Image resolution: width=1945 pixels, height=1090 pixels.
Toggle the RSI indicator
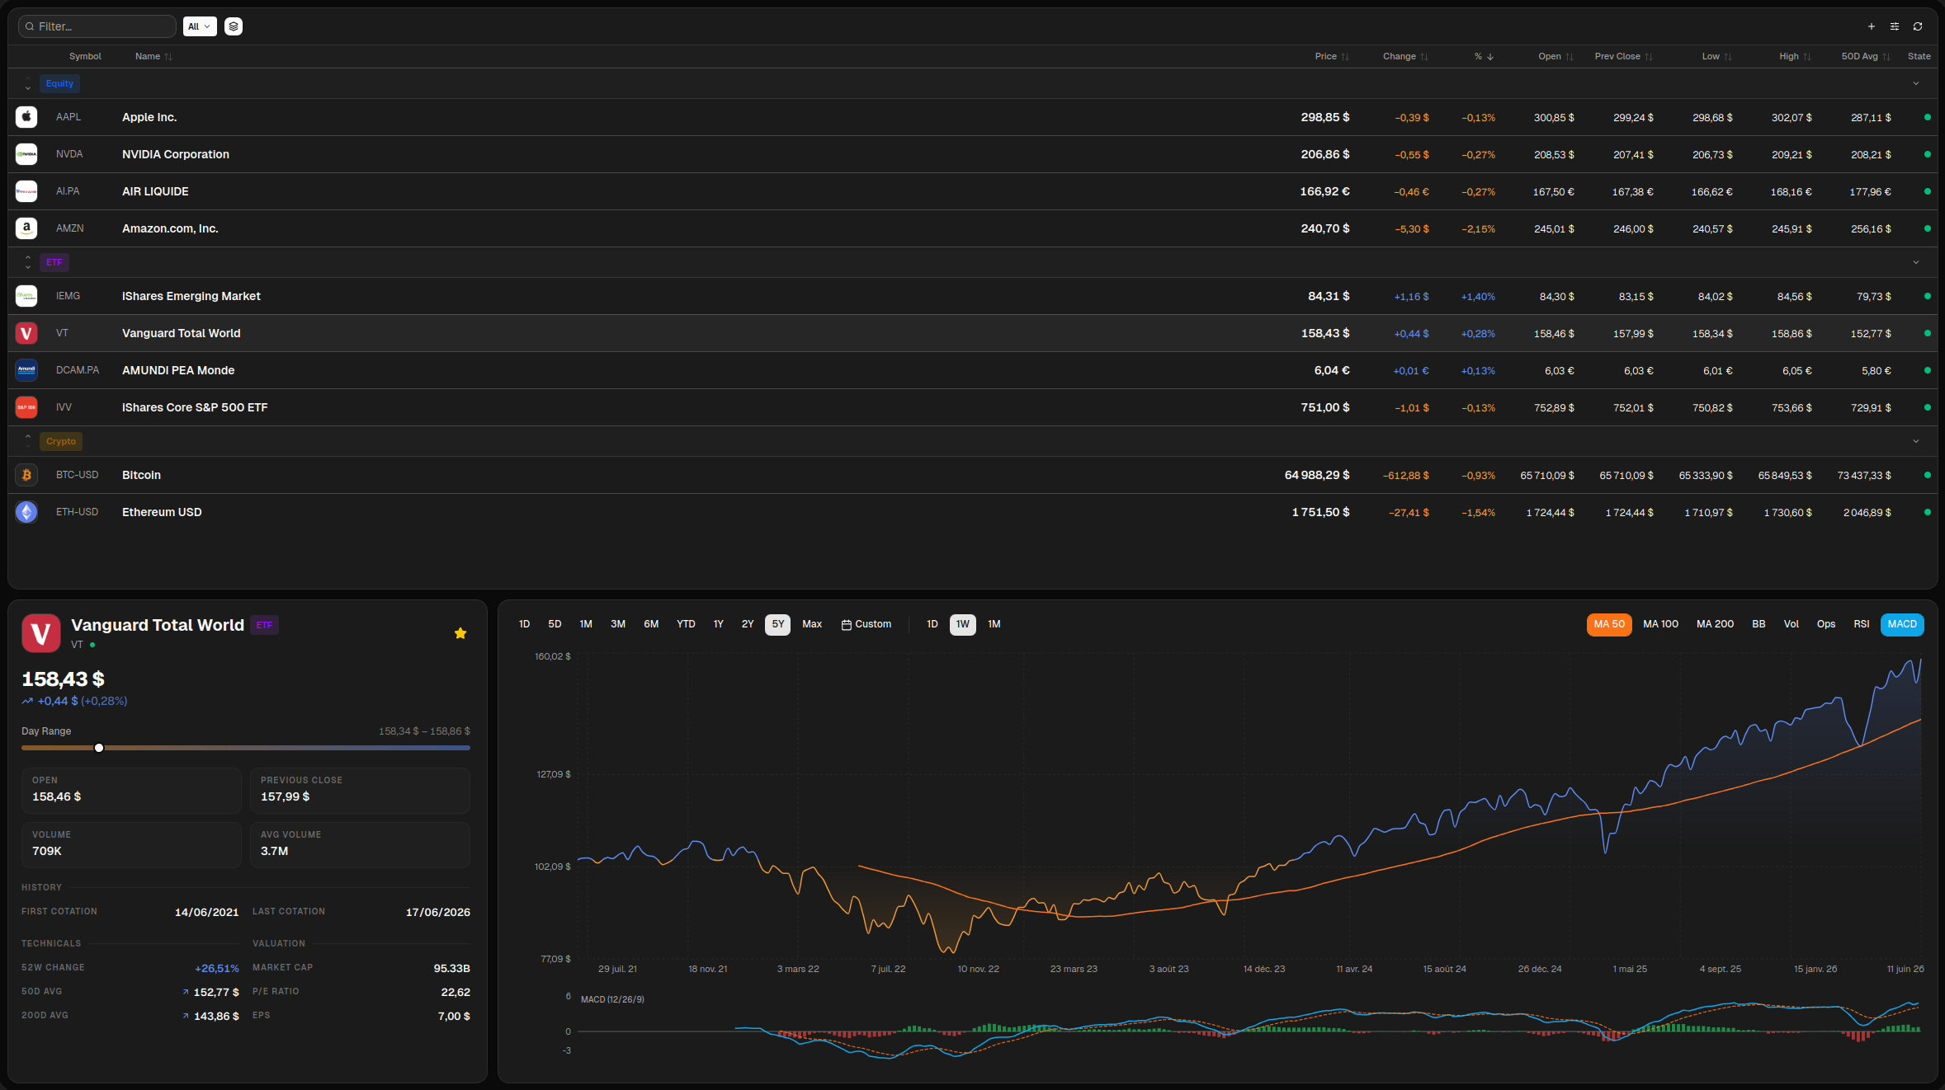click(1862, 625)
